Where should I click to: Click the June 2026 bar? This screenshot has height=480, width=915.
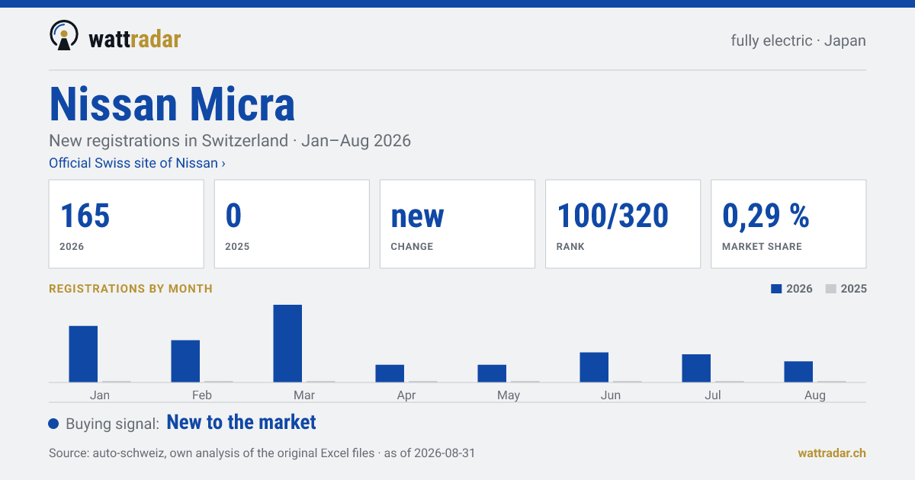[594, 367]
